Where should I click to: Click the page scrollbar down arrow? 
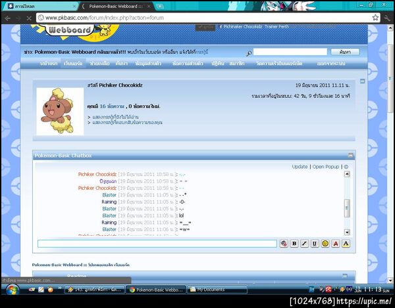pos(390,280)
